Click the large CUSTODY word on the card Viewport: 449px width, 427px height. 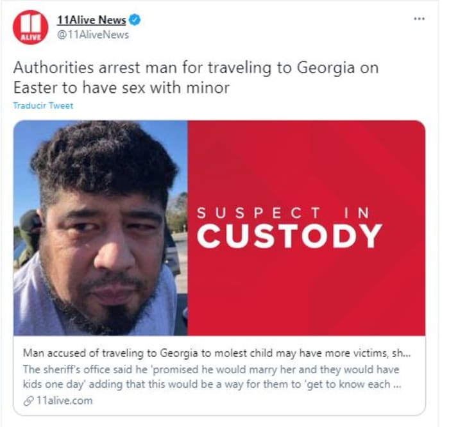coord(290,236)
